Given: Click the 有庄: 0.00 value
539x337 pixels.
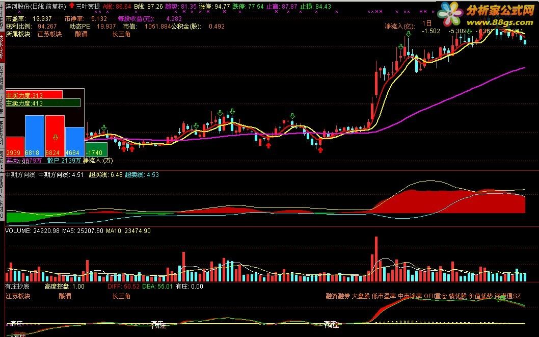Looking at the screenshot, I should pos(189,286).
